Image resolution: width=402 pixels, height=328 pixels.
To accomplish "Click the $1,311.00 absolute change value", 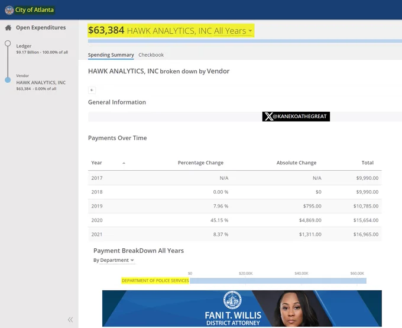I will (x=310, y=234).
